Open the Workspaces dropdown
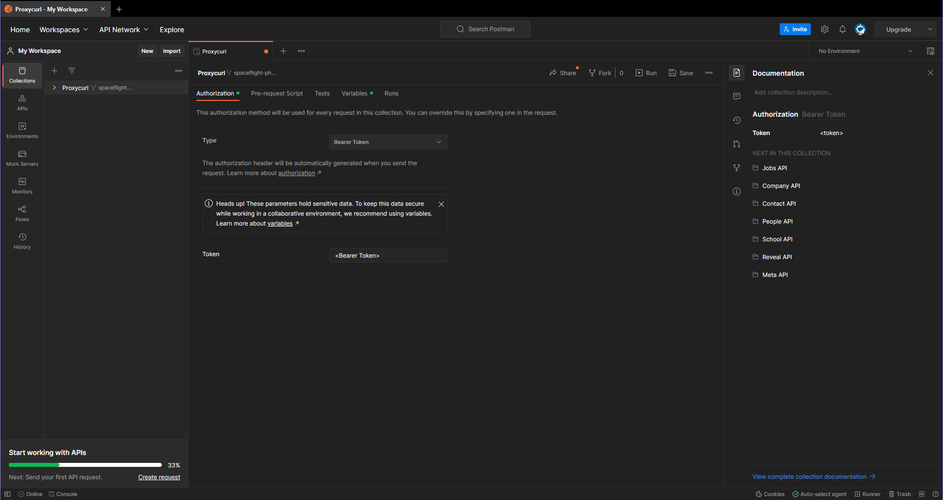This screenshot has width=943, height=500. click(64, 30)
